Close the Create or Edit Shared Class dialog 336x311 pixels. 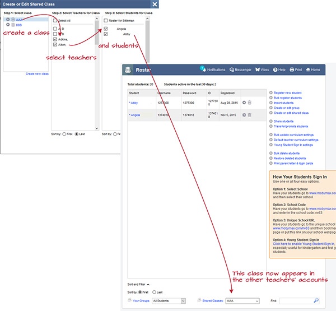(155, 4)
